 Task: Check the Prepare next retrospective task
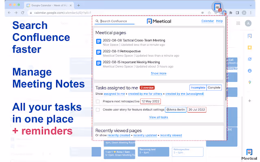click(x=97, y=101)
